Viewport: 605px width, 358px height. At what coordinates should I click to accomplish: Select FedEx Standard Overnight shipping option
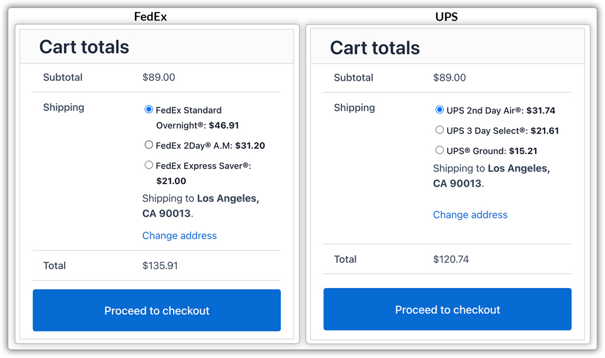click(x=148, y=109)
